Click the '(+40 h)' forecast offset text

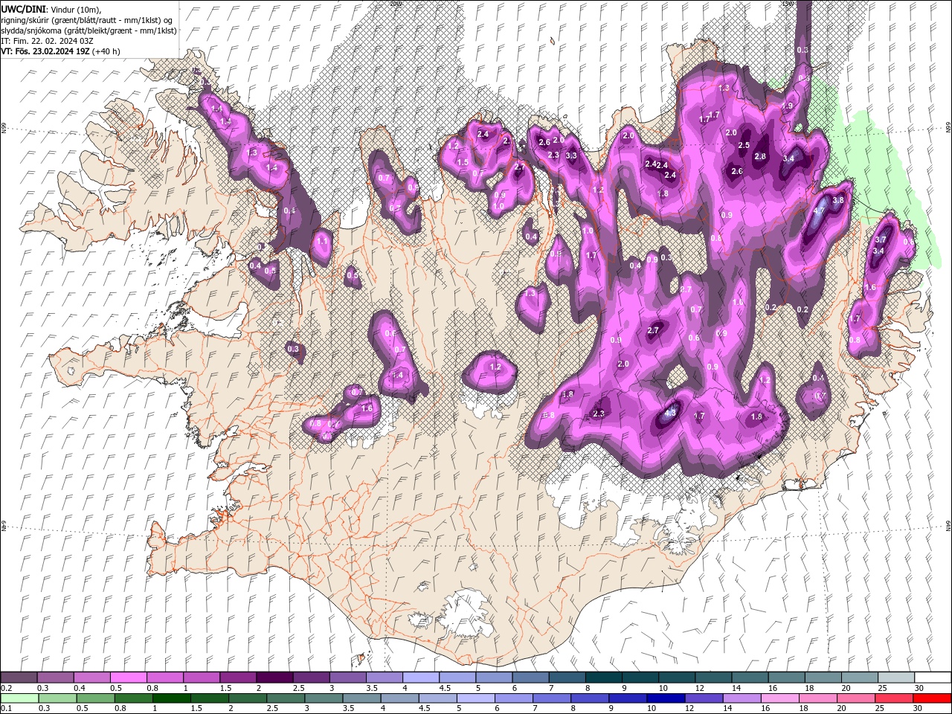click(x=107, y=51)
